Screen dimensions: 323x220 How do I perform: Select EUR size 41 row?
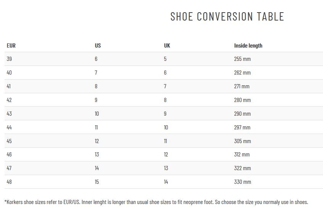click(164, 86)
